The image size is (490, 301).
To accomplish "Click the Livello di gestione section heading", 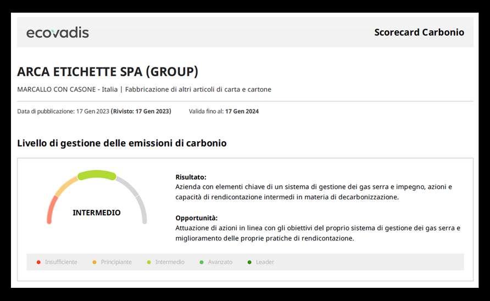I will [x=122, y=143].
